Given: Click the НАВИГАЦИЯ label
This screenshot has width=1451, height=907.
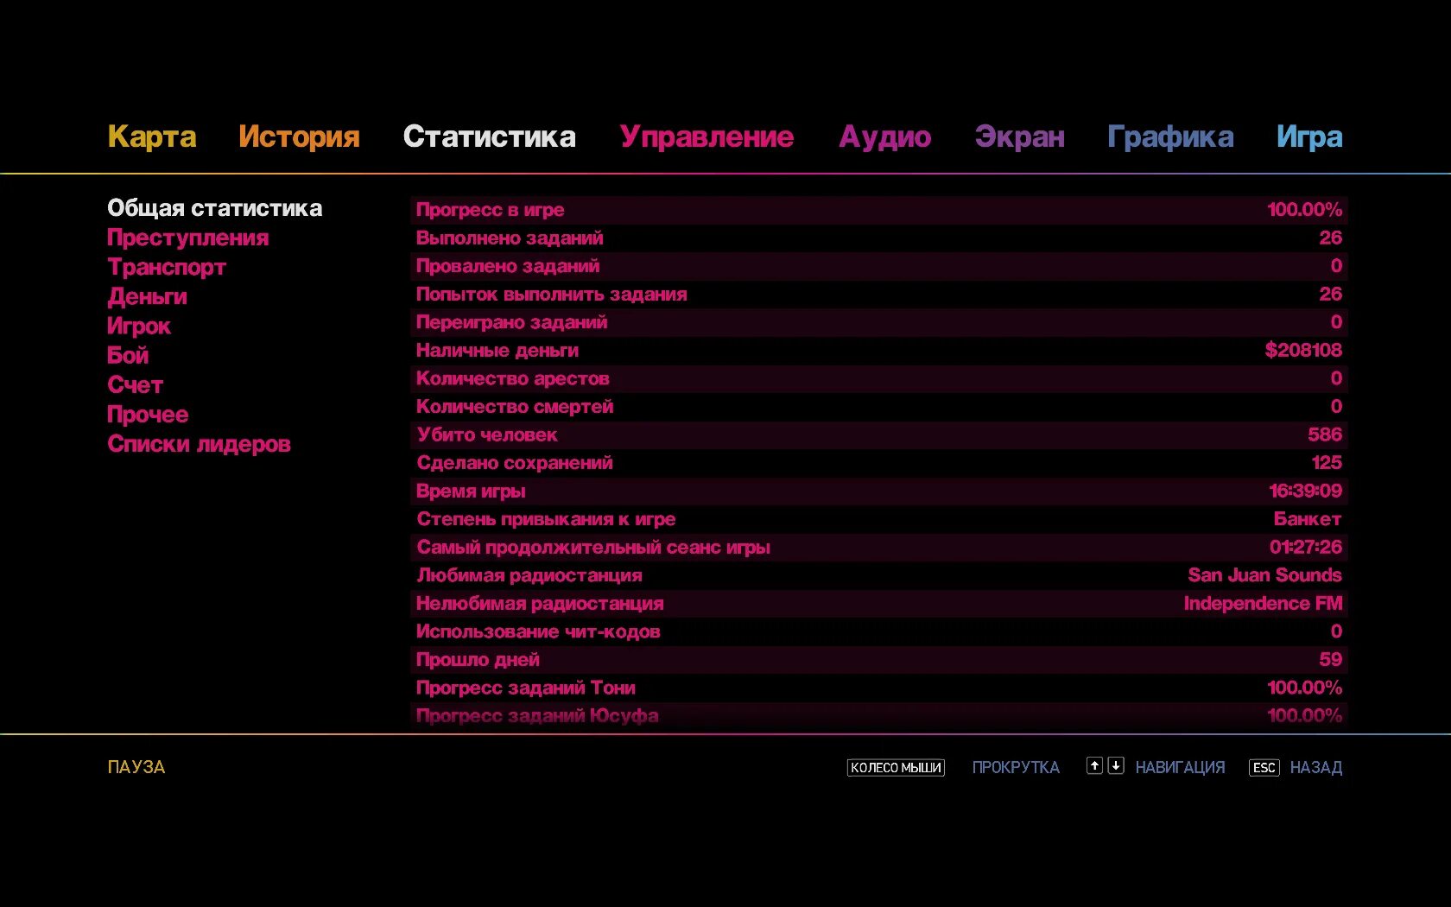Looking at the screenshot, I should (x=1180, y=767).
